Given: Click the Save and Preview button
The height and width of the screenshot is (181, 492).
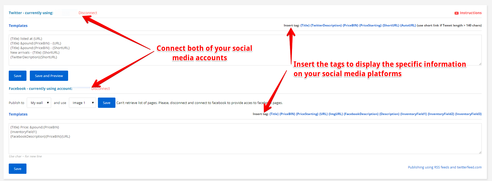Looking at the screenshot, I should click(49, 76).
